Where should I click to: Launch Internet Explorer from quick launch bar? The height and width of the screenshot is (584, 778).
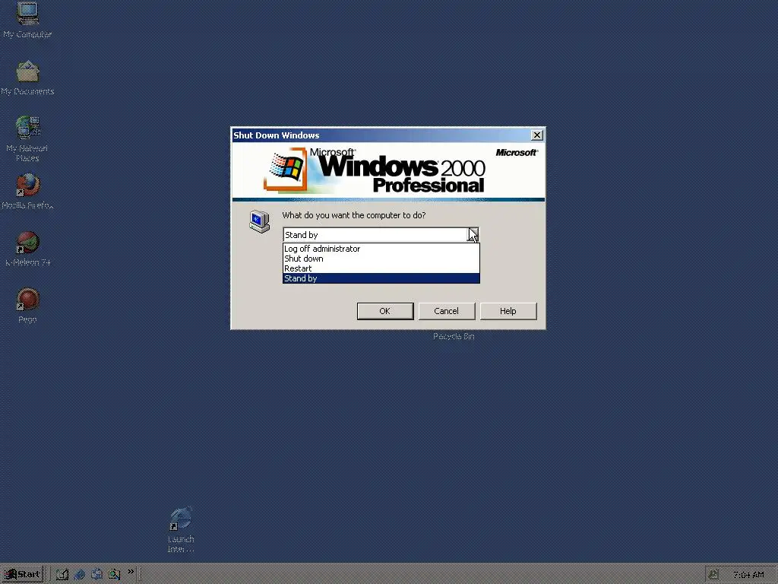tap(79, 575)
